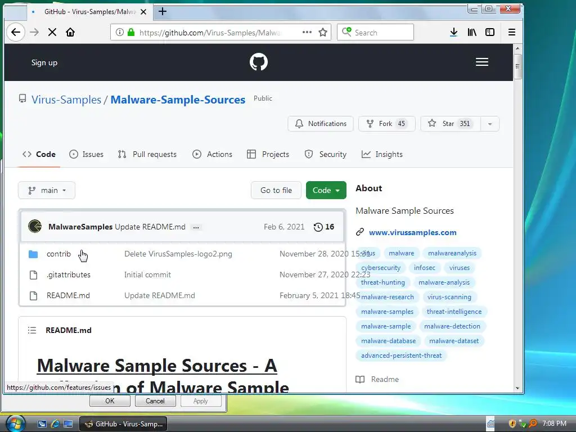The image size is (576, 432).
Task: Open page actions three-dot menu in address bar
Action: [x=307, y=32]
